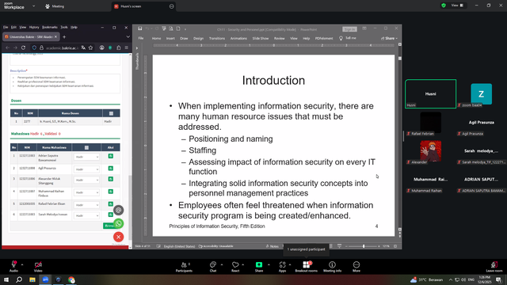Open Meeting info in Zoom

click(332, 267)
